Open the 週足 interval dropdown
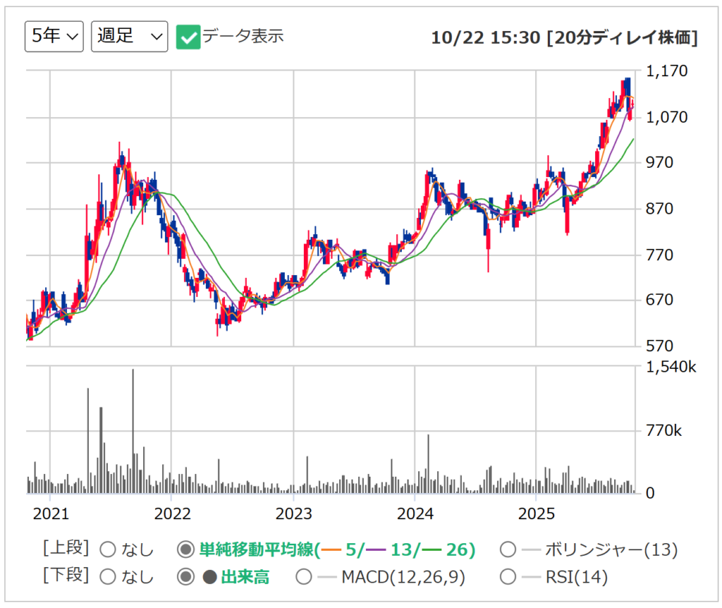722x608 pixels. click(x=129, y=37)
